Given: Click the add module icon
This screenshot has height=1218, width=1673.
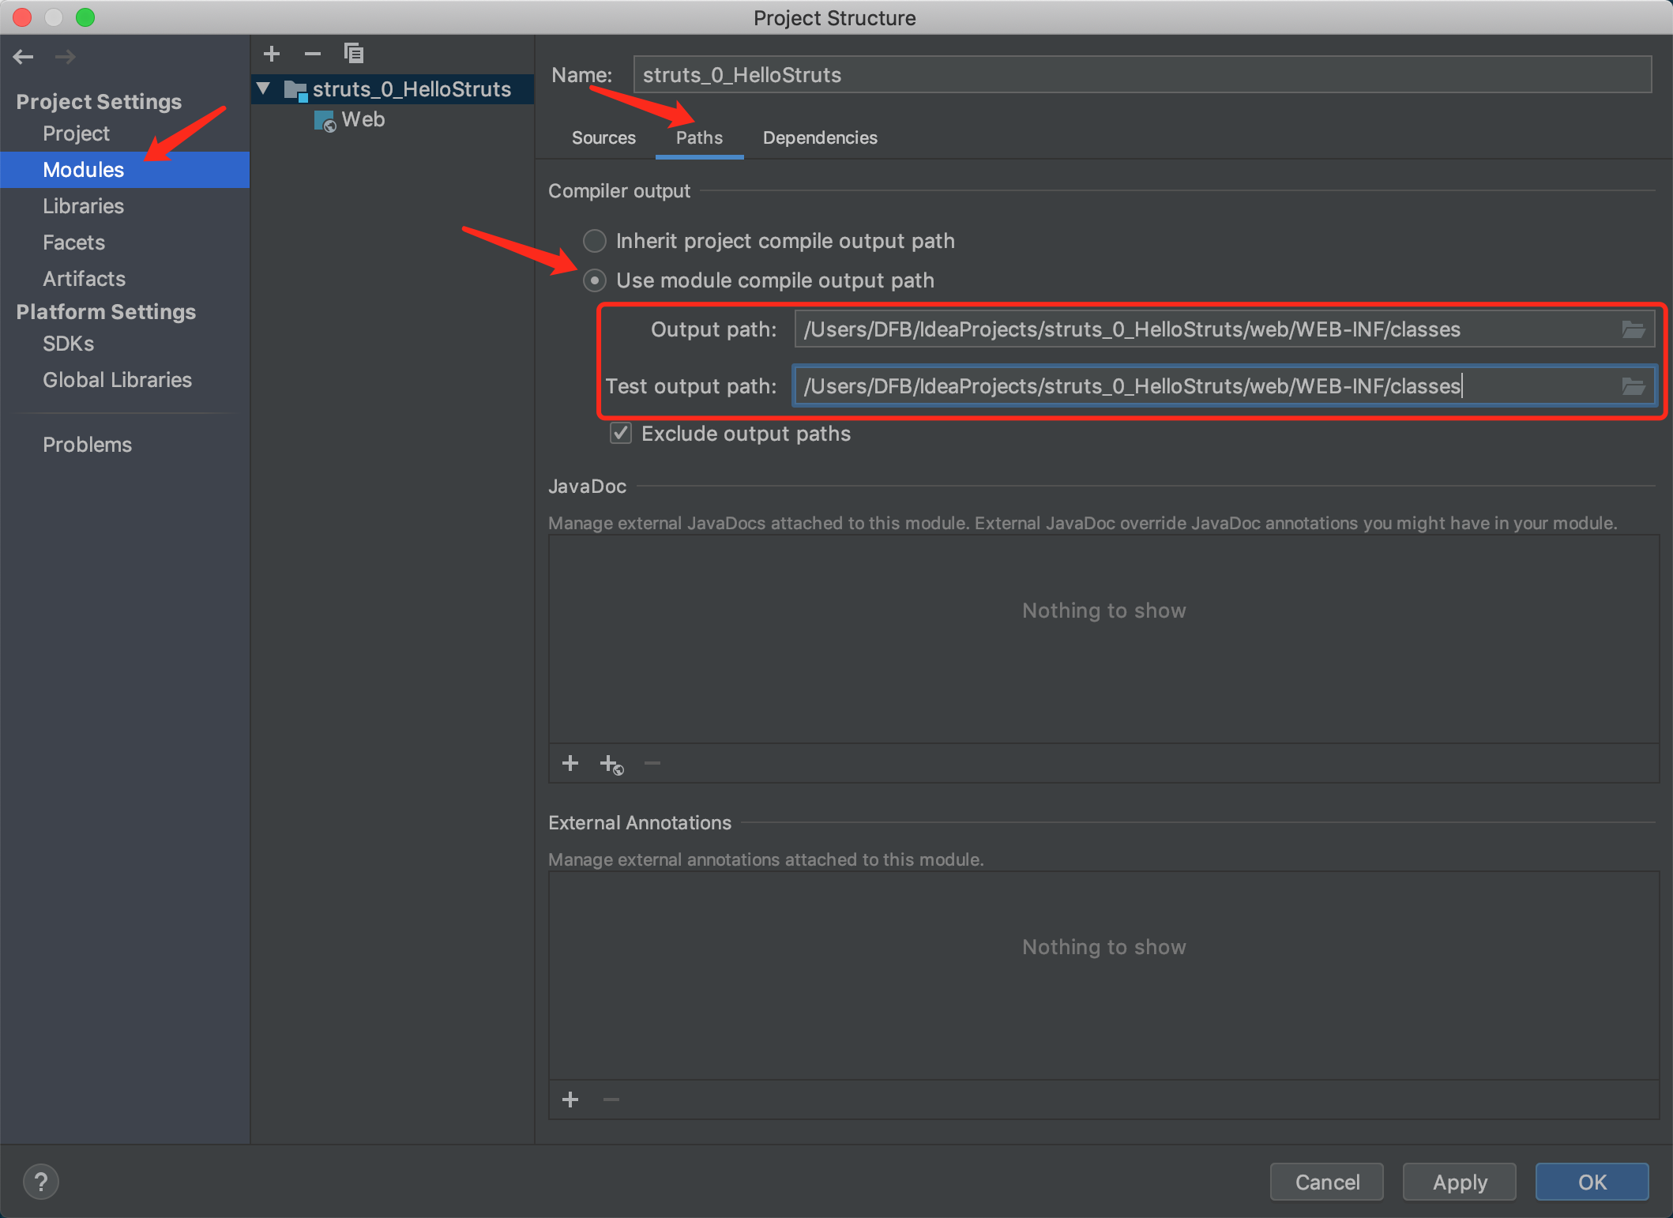Looking at the screenshot, I should coord(273,53).
